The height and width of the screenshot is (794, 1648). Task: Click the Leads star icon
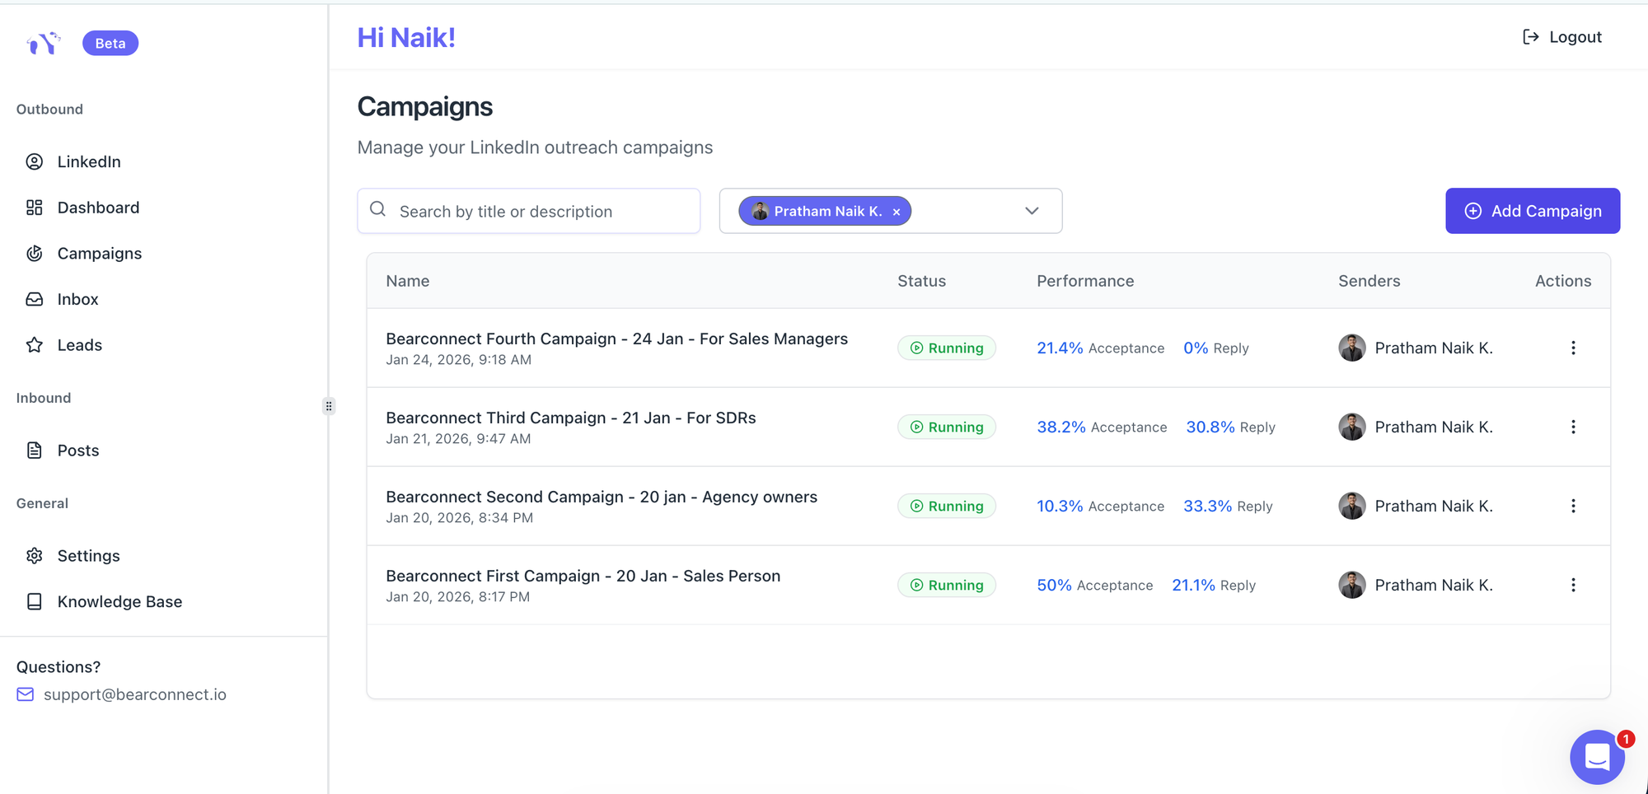[35, 345]
